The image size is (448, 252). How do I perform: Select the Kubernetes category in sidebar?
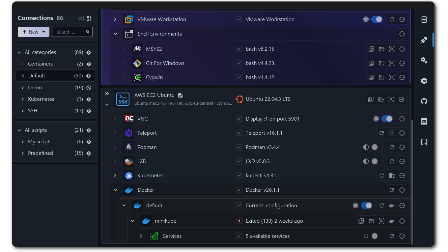(55, 99)
